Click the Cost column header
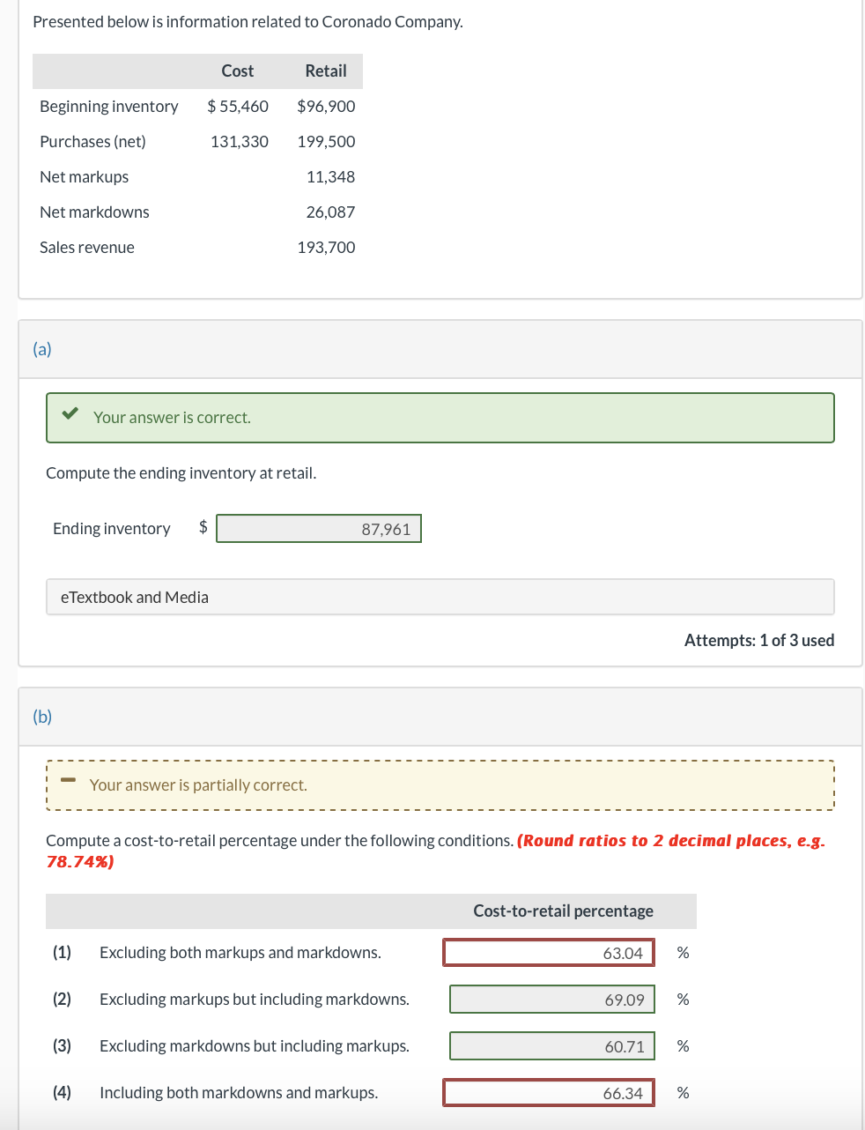Viewport: 865px width, 1130px height. click(237, 71)
